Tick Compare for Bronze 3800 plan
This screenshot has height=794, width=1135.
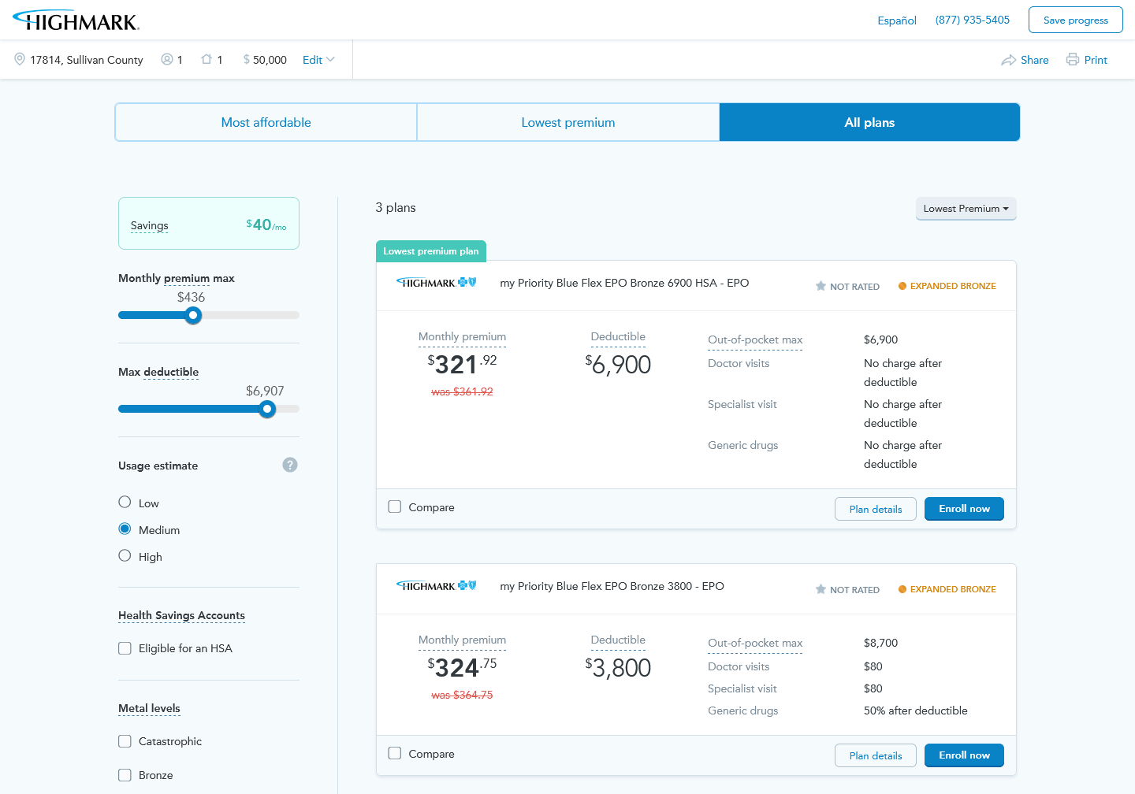click(395, 753)
